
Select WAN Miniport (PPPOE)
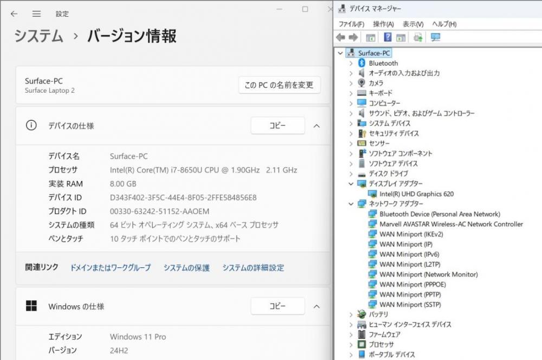412,284
